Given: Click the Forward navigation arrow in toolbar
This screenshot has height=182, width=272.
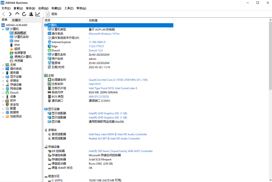Looking at the screenshot, I should [10, 14].
